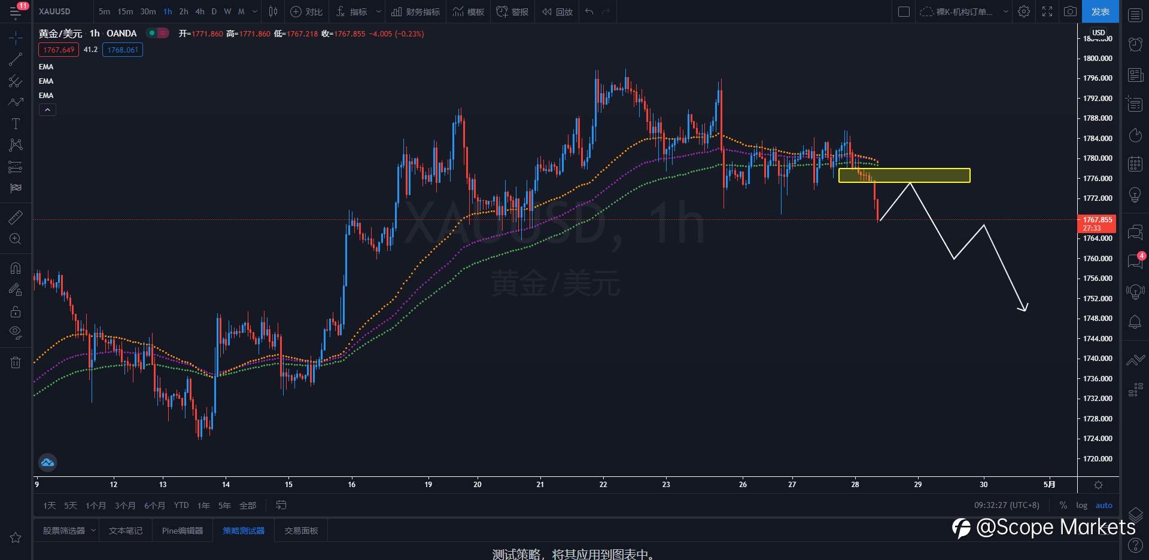Lock all drawing tools

click(x=16, y=311)
